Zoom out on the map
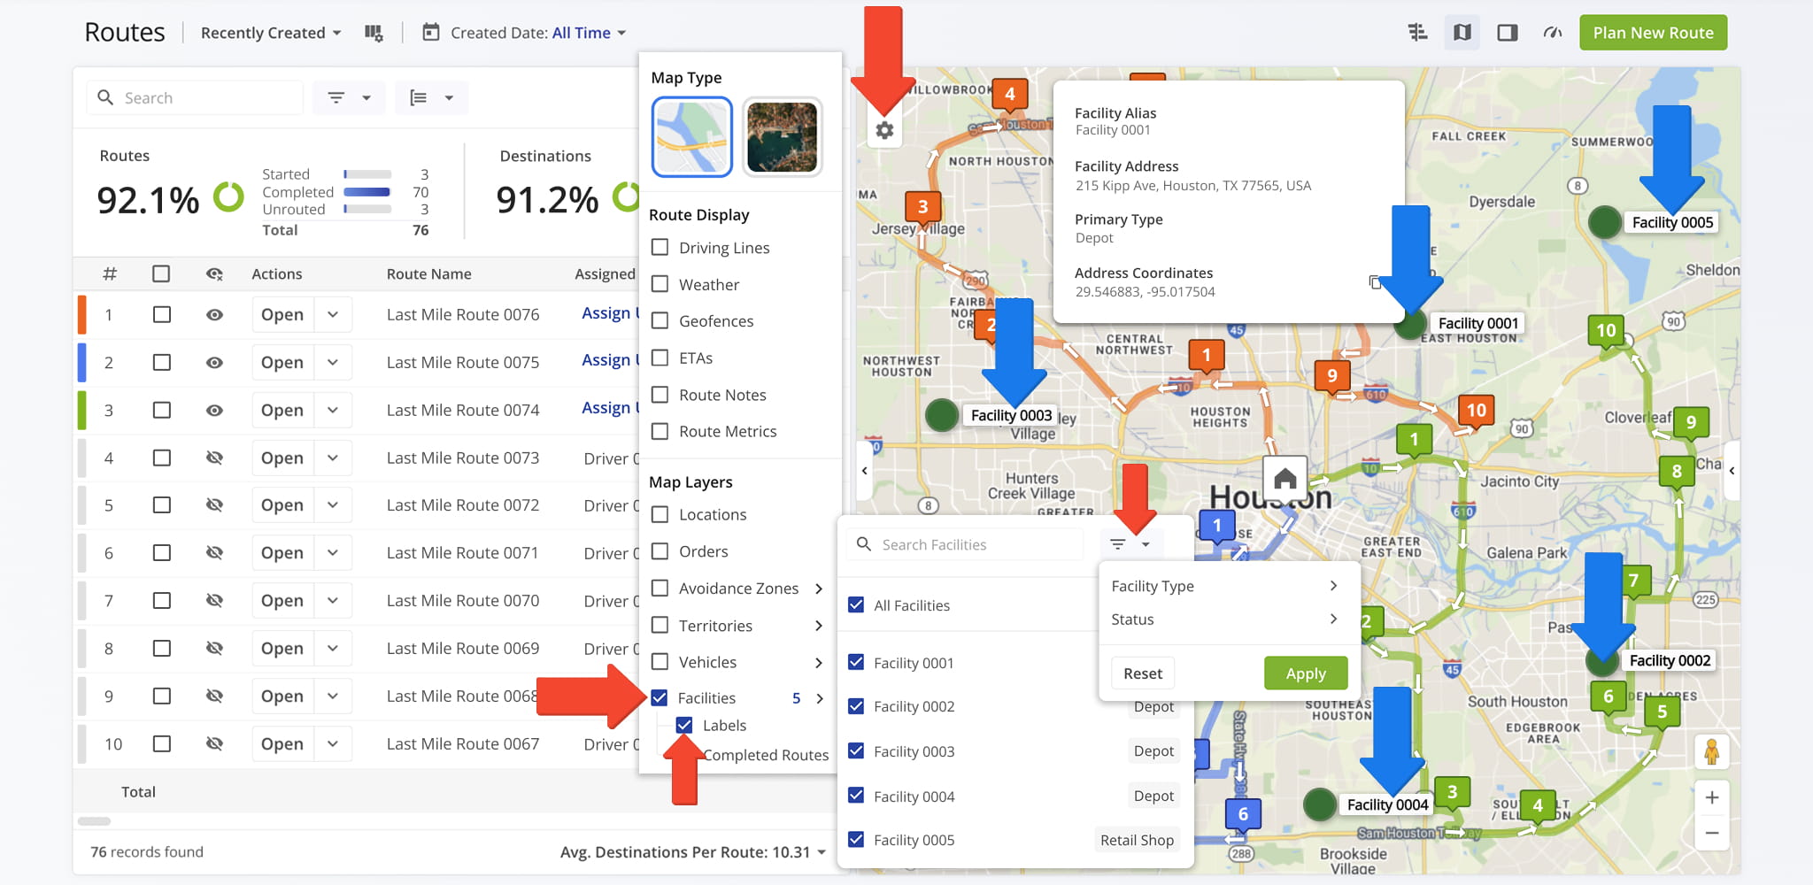 pos(1712,833)
